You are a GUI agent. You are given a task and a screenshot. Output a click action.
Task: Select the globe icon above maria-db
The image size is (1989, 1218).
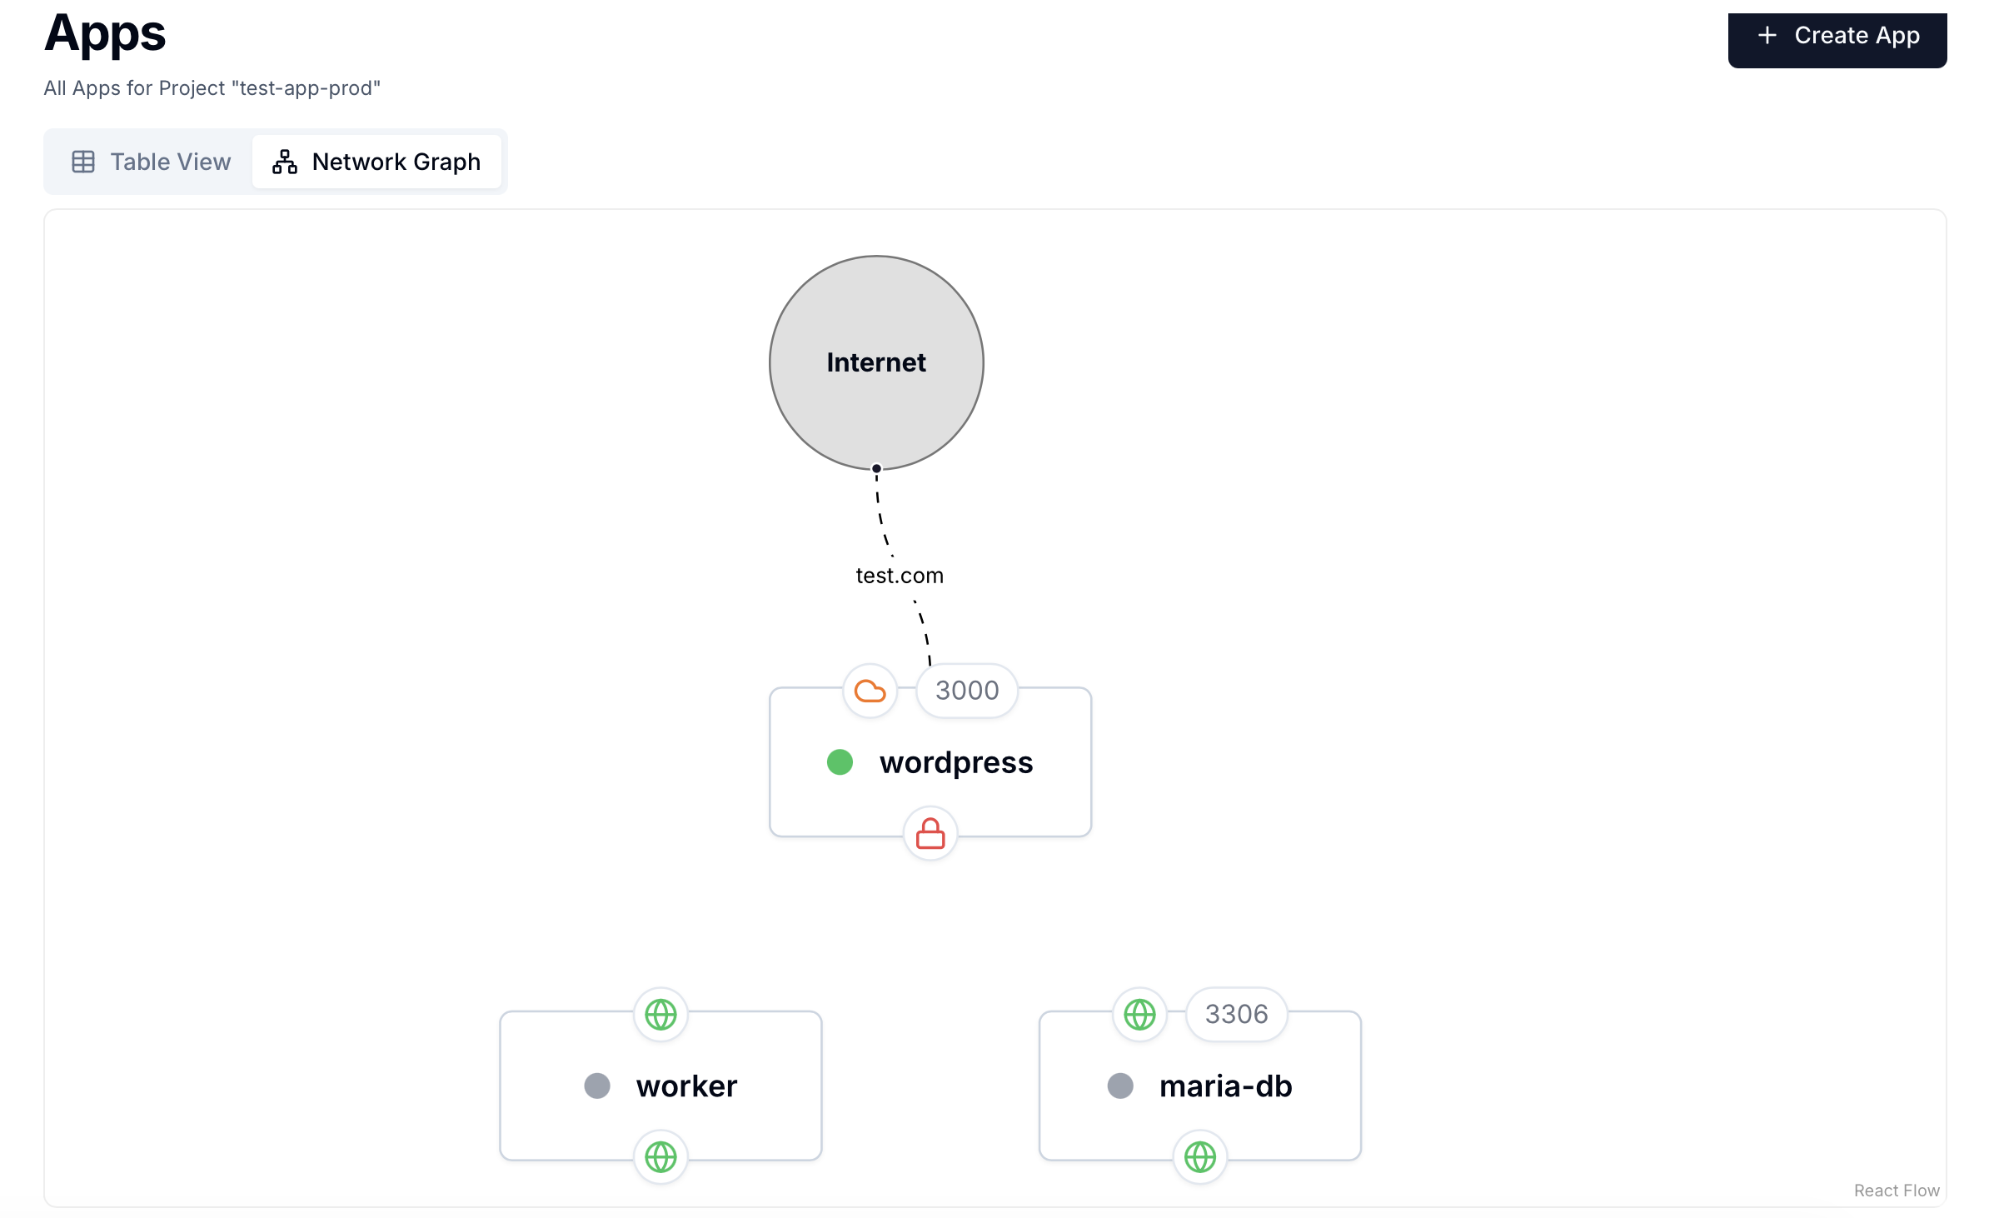coord(1139,1015)
